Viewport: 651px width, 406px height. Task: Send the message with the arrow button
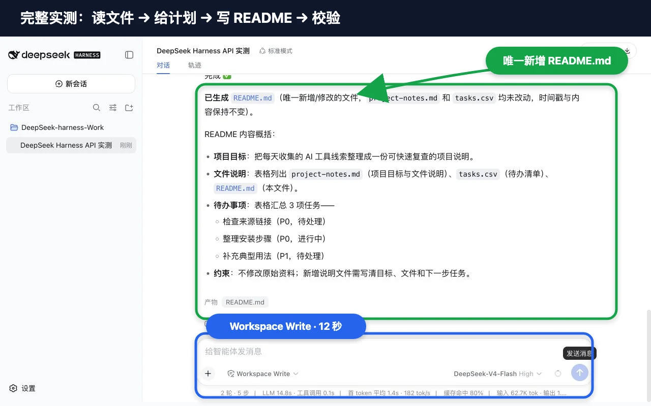tap(580, 373)
